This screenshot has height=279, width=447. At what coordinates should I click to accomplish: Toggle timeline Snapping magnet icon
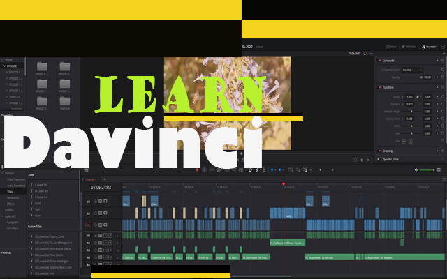coord(250,170)
